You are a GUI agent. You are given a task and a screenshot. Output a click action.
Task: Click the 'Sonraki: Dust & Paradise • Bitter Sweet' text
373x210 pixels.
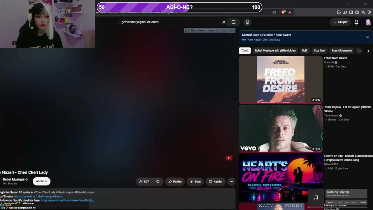(266, 35)
